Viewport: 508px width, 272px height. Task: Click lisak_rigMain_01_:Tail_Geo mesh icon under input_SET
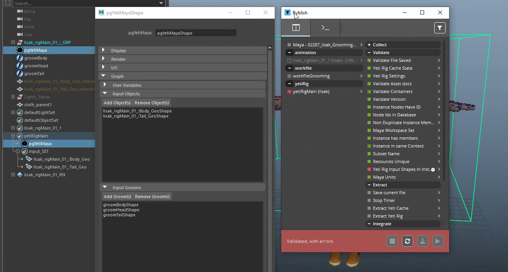click(x=29, y=167)
